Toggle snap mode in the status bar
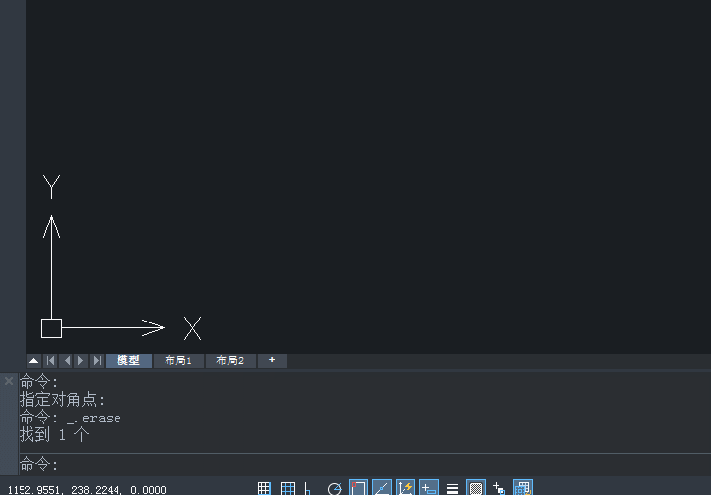Image resolution: width=711 pixels, height=495 pixels. click(263, 488)
